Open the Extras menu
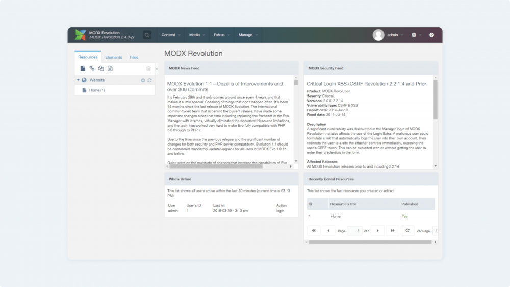The width and height of the screenshot is (510, 287). pos(221,35)
